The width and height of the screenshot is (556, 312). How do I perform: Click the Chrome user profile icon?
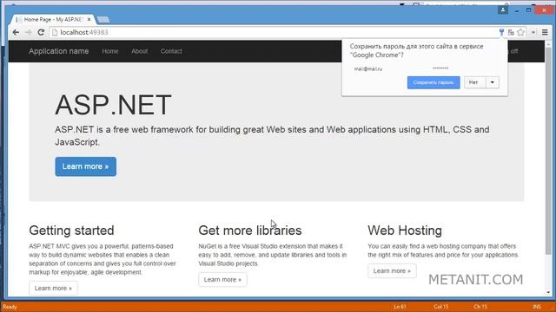point(503,10)
